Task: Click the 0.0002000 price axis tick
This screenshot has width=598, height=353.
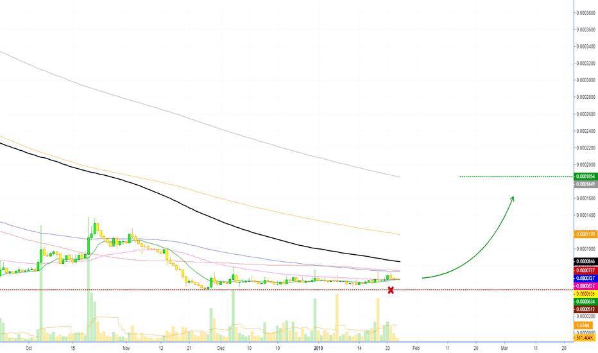Action: coord(586,164)
